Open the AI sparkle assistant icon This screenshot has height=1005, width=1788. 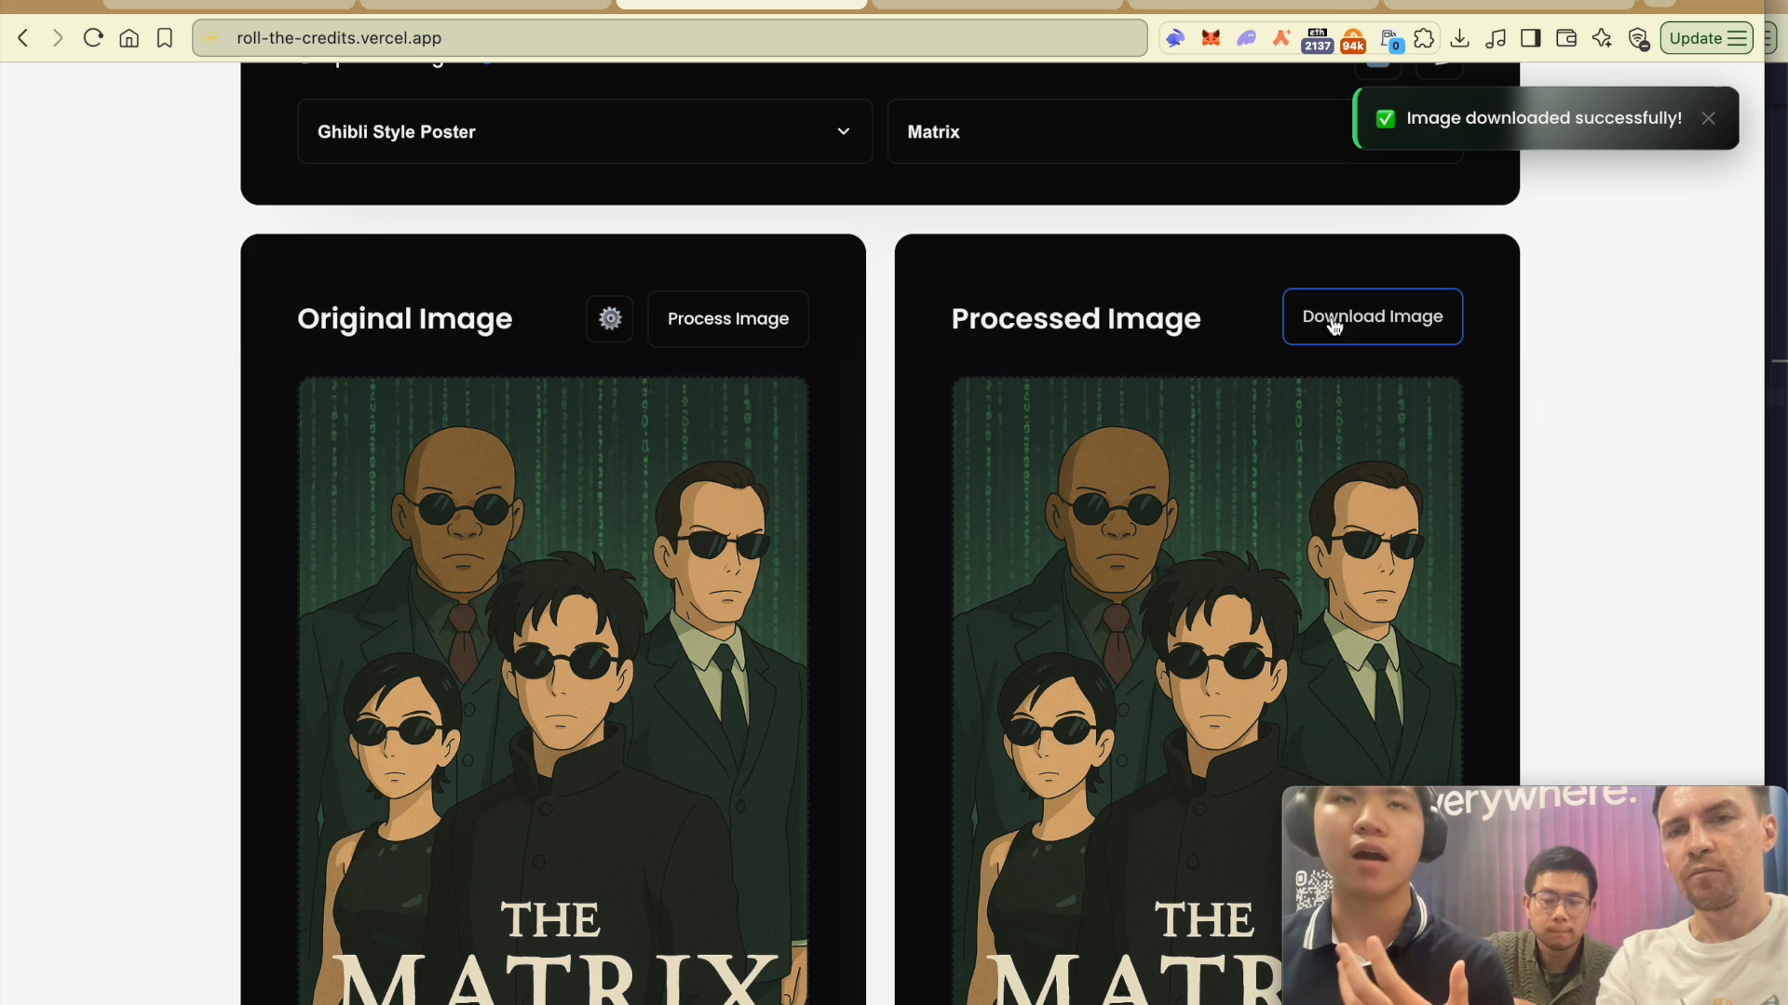point(1602,38)
